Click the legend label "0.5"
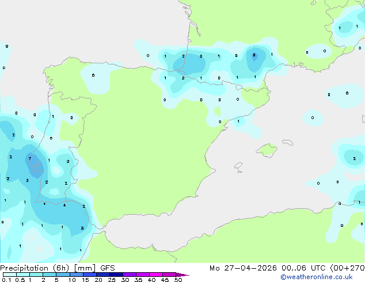This screenshot has width=365, height=282. pos(20,280)
